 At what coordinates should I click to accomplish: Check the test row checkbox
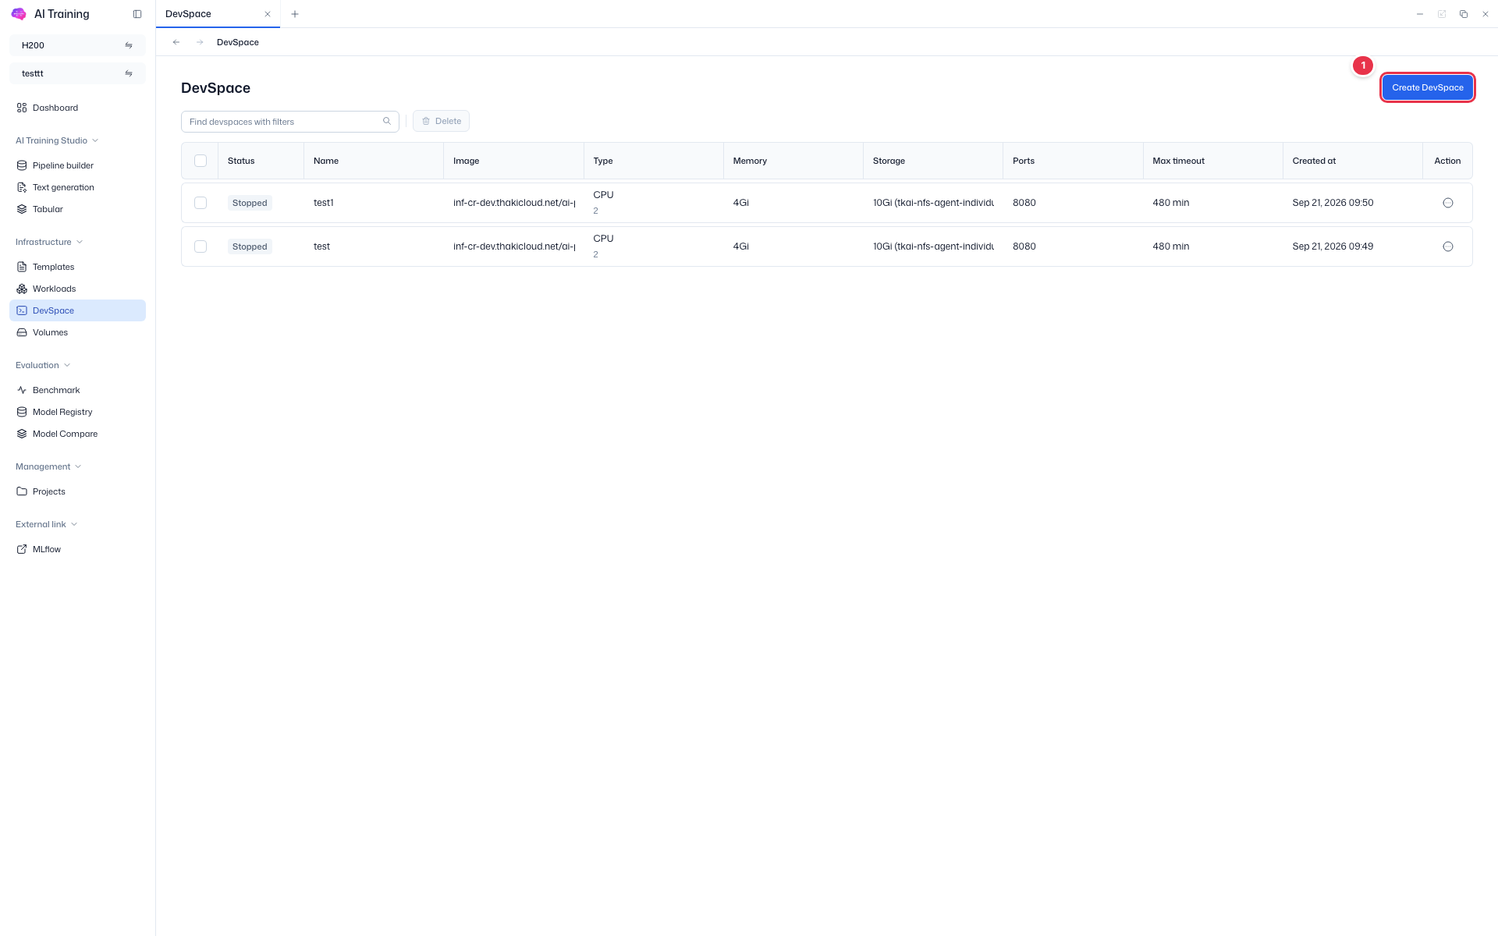201,246
